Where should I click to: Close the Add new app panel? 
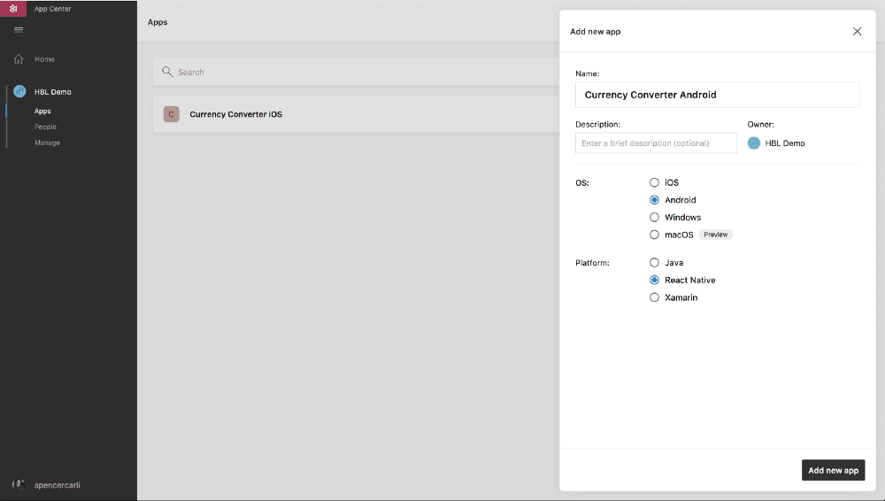point(857,32)
